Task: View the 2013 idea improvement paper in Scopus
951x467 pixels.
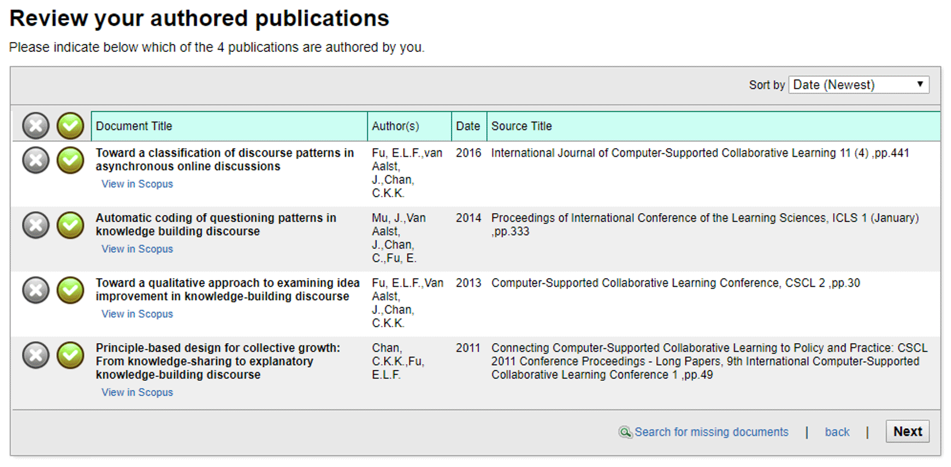Action: click(x=137, y=314)
